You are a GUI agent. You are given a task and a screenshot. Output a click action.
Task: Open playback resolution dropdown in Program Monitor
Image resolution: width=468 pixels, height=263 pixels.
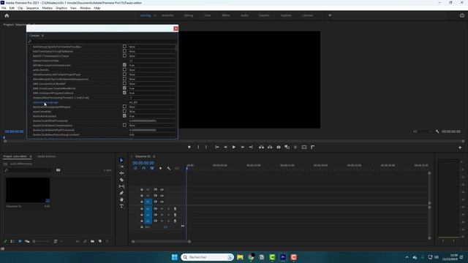tap(423, 131)
